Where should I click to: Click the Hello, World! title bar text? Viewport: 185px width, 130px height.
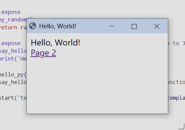[x=58, y=26]
